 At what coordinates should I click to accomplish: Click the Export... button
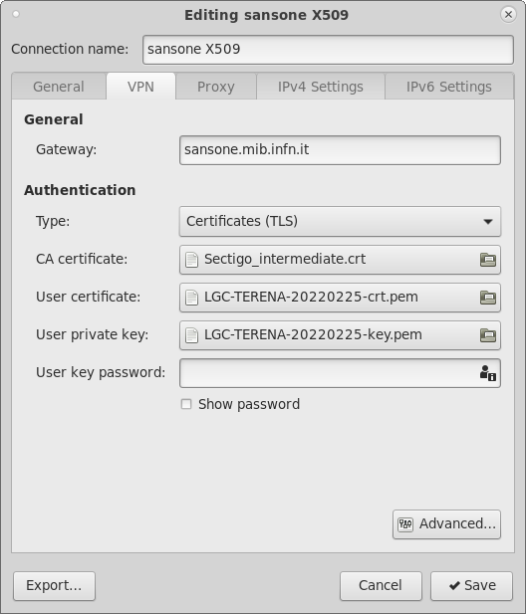click(x=54, y=586)
